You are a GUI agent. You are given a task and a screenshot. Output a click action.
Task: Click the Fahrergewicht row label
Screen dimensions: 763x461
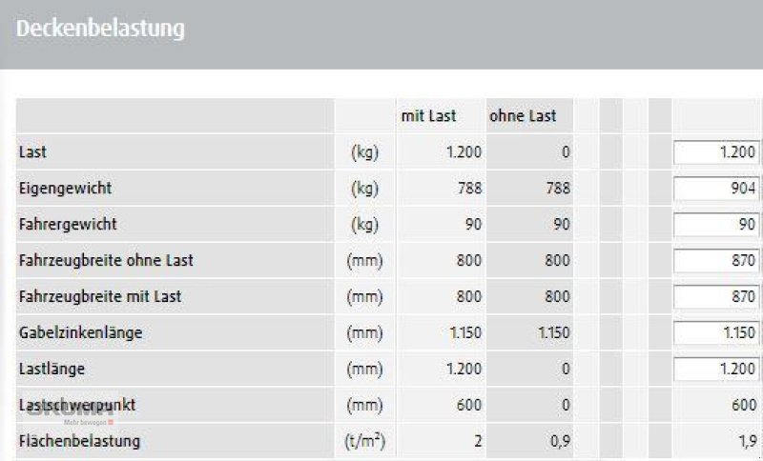[x=68, y=225]
